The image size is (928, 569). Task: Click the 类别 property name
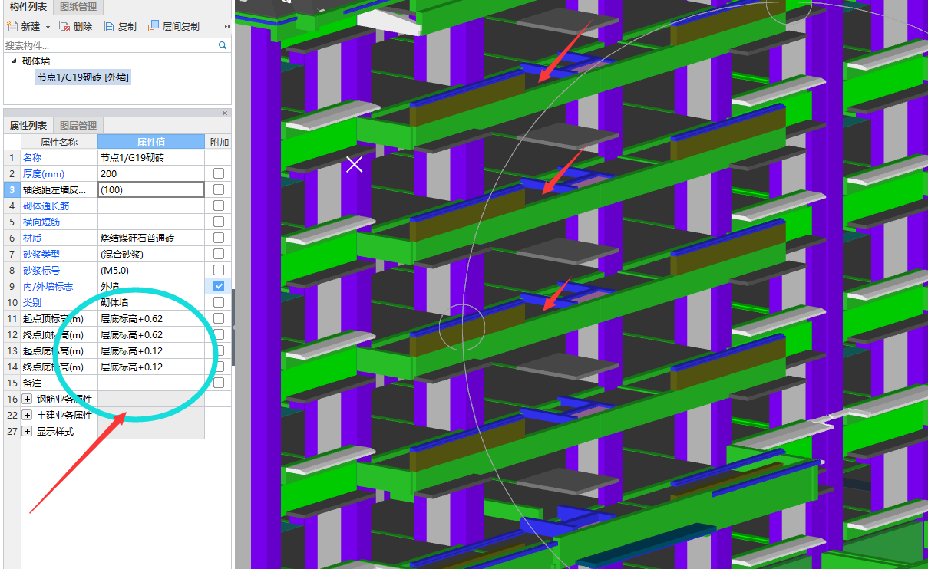32,302
